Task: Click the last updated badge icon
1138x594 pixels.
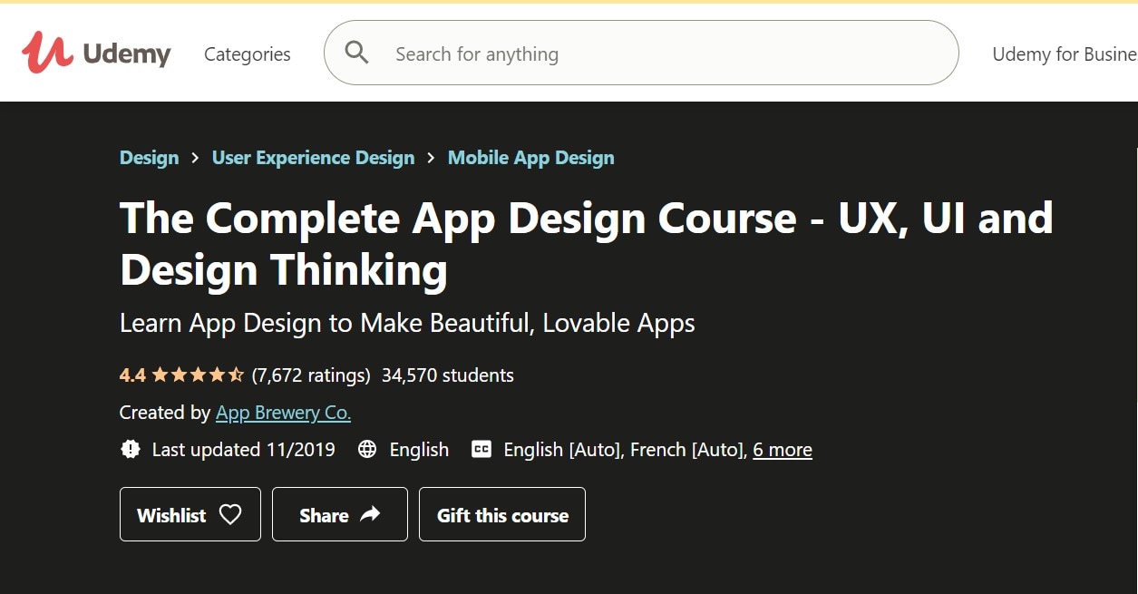Action: coord(131,450)
